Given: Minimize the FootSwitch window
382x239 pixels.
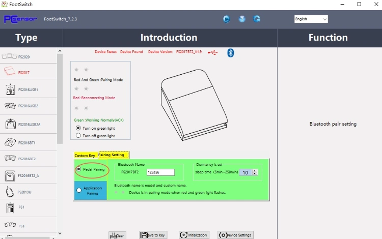Looking at the screenshot, I should click(342, 4).
